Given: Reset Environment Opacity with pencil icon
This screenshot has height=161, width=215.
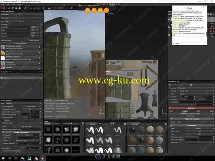Looking at the screenshot, I should pos(40,109).
